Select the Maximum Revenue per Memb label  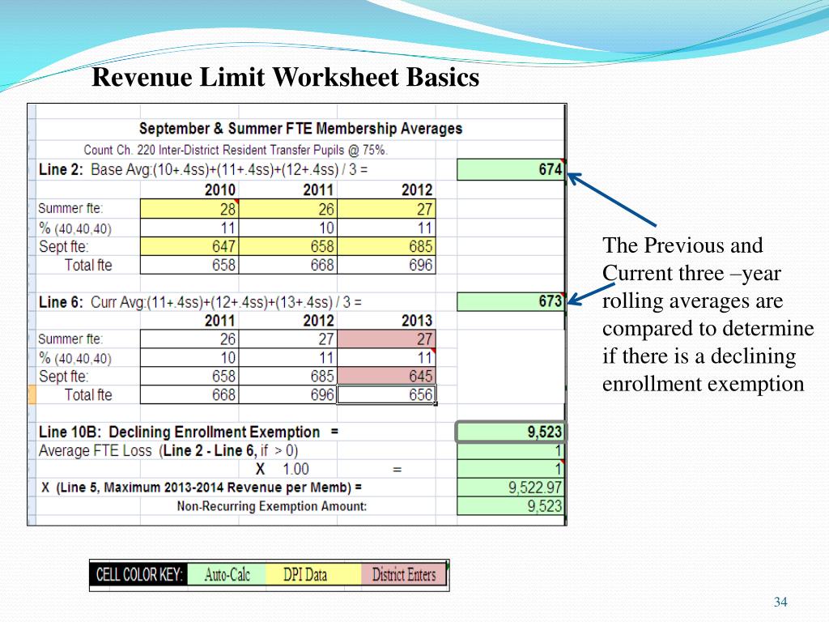pyautogui.click(x=201, y=487)
